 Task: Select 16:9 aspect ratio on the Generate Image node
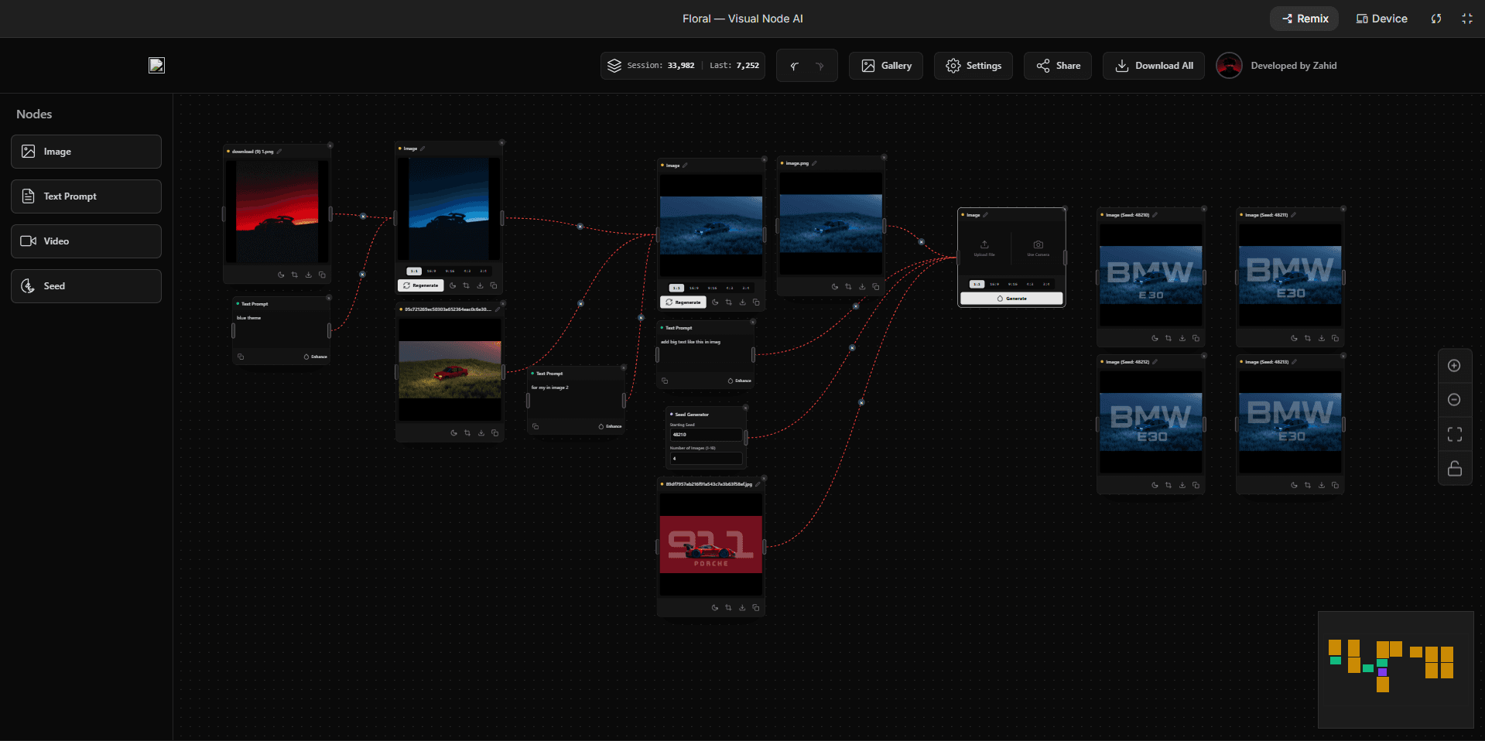coord(994,284)
